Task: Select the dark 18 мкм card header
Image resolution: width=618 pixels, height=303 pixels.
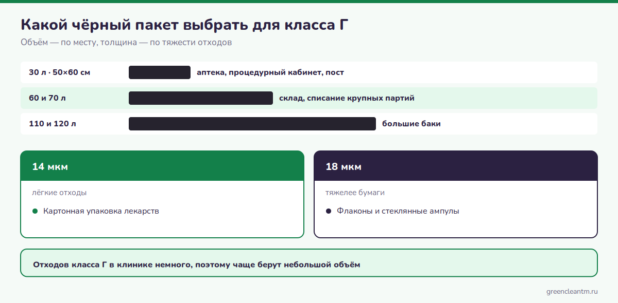Action: point(456,166)
